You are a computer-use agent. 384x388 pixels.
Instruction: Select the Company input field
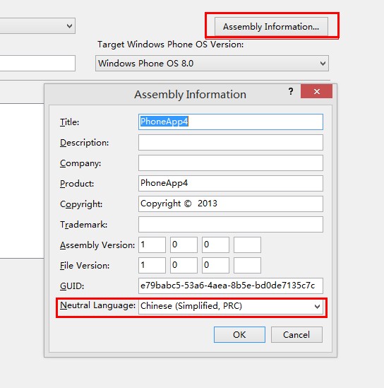tap(231, 163)
